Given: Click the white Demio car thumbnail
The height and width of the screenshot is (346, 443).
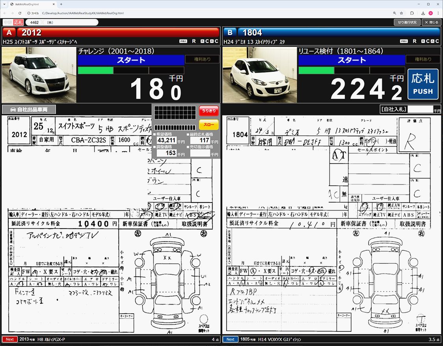Looking at the screenshot, I should pyautogui.click(x=259, y=74).
